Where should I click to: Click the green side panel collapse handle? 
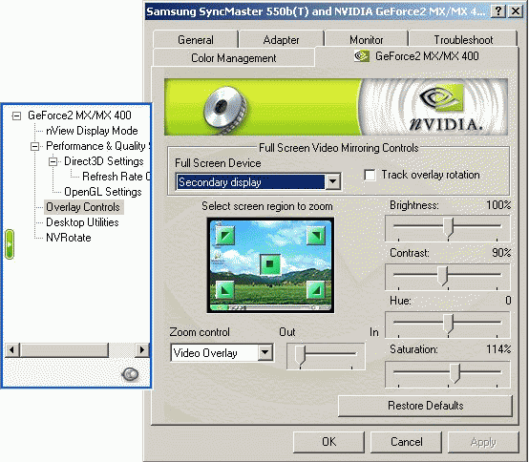point(10,244)
